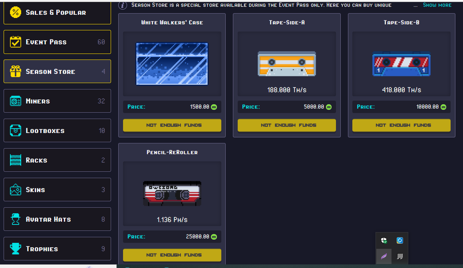Viewport: 463px width, 268px height.
Task: Open the Racks category
Action: coord(57,160)
